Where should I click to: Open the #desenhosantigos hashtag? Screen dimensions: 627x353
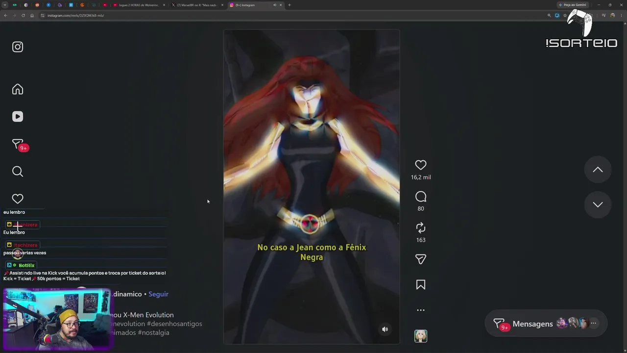click(x=174, y=324)
